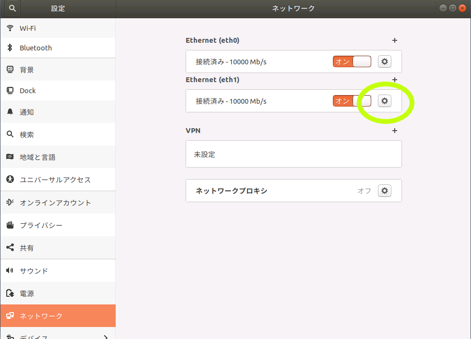Expand the デバイス section chevron

coord(106,337)
